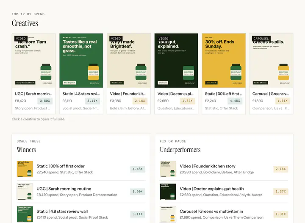Click the 'Bold claim, Before, Af...' tags text
Viewport: 305px width, 223px height.
[128, 108]
